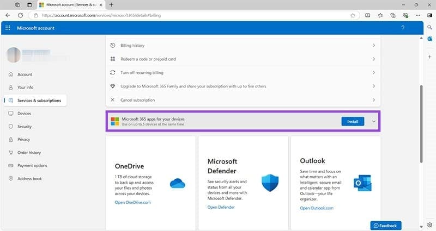Add page to favorites star icon

click(x=353, y=15)
